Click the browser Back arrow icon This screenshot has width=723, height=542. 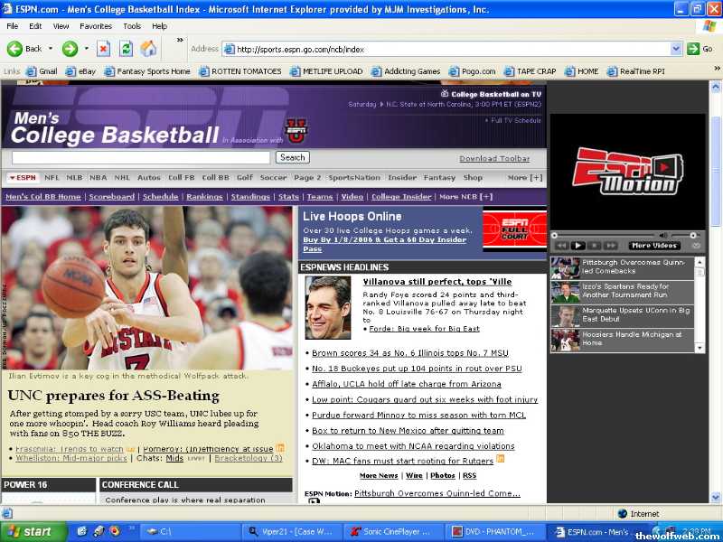tap(15, 49)
